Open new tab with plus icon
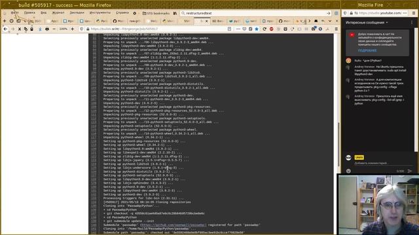Image resolution: width=419 pixels, height=235 pixels. (x=5, y=21)
